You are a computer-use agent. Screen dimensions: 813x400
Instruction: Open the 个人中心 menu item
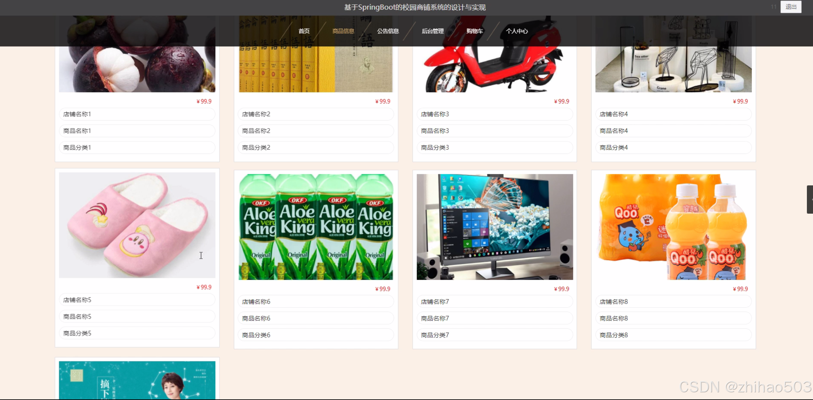[516, 31]
